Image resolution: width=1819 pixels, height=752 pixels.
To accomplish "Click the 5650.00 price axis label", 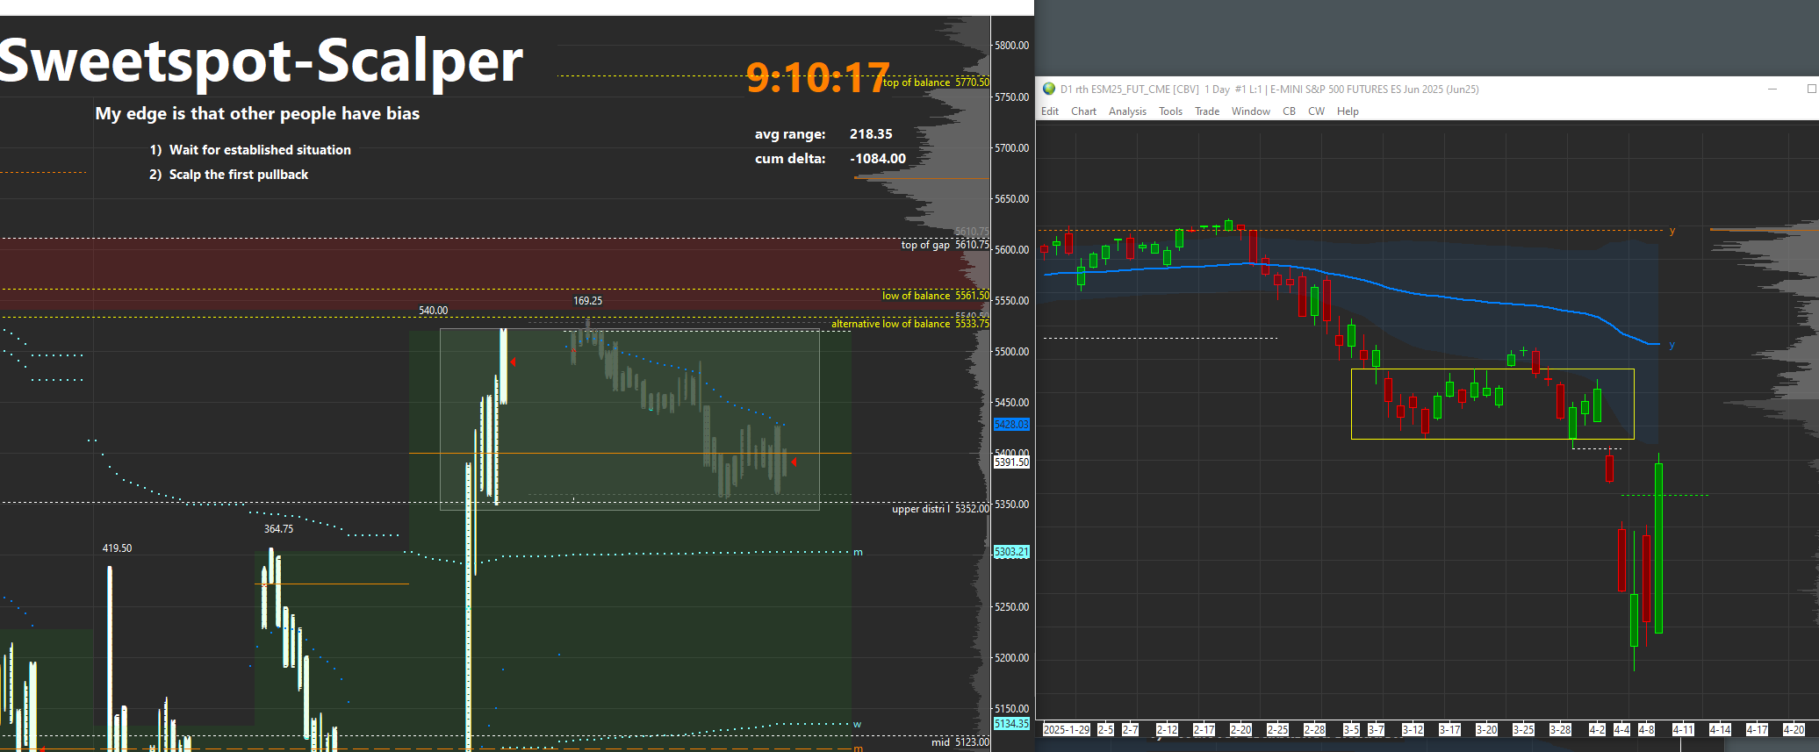I will click(x=1012, y=198).
